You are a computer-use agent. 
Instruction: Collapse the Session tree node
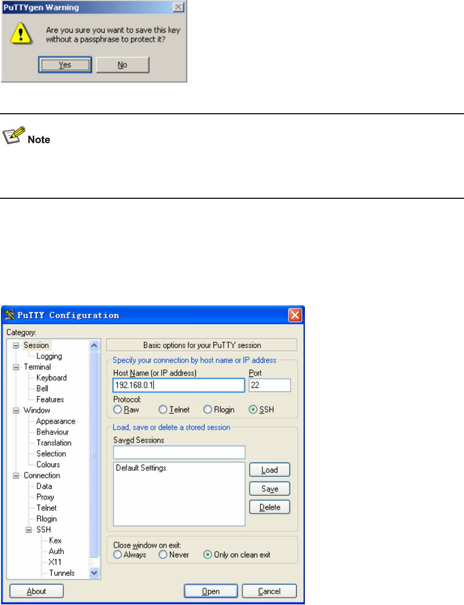click(x=16, y=345)
